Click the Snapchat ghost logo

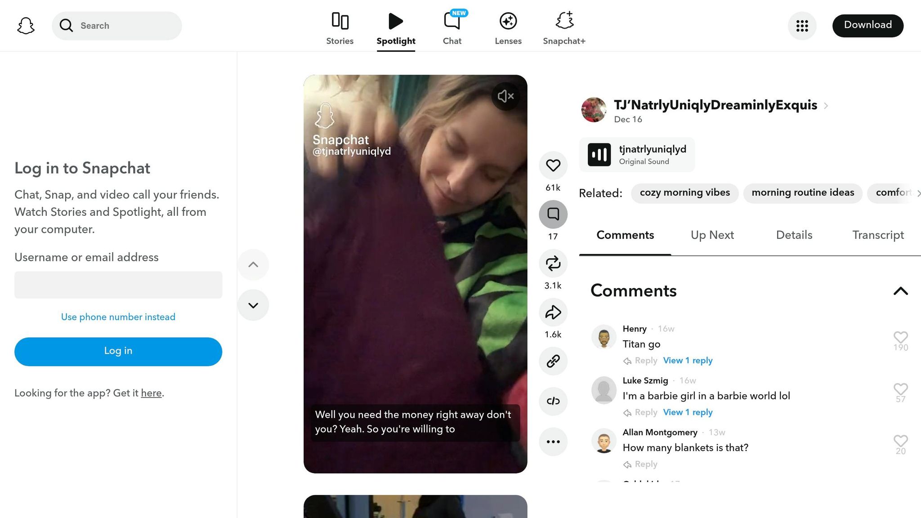tap(25, 26)
